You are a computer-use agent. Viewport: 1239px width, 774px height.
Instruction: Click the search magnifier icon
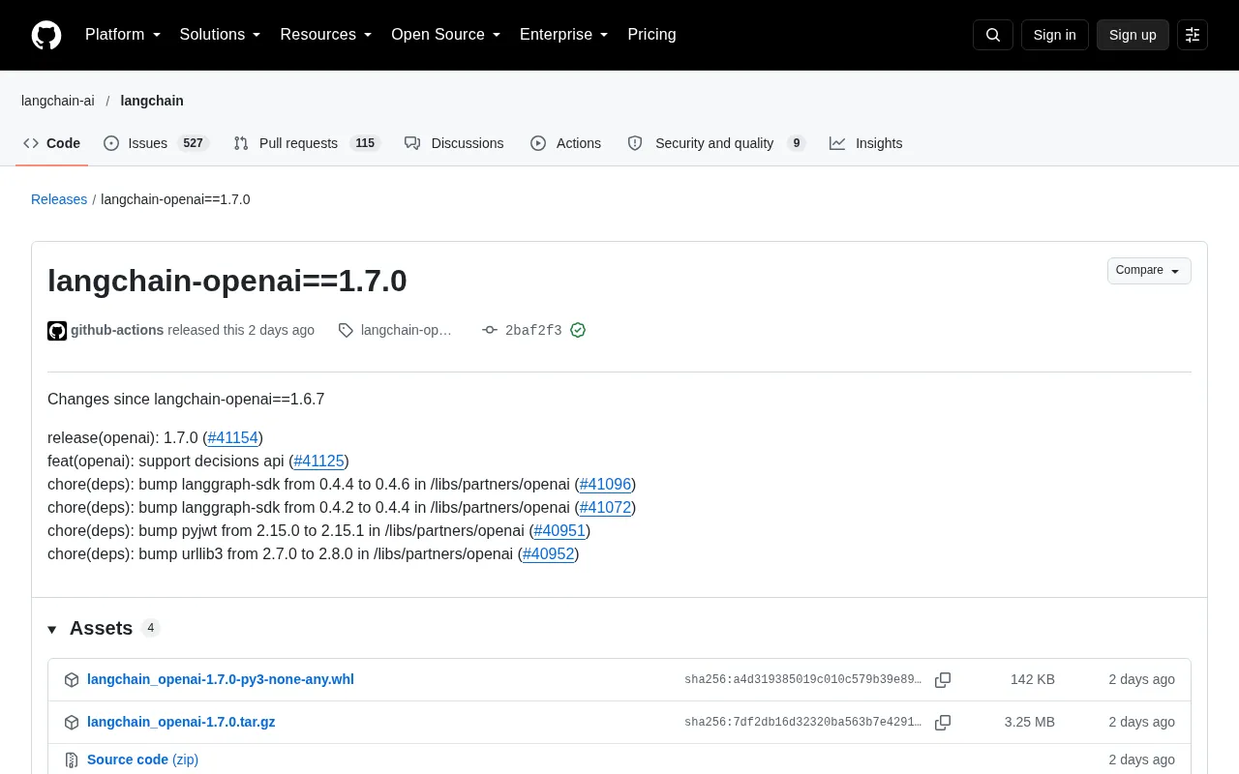pyautogui.click(x=993, y=35)
